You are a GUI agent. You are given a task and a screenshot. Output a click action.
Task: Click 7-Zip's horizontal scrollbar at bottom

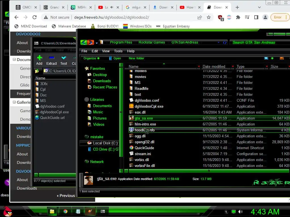tap(57, 175)
